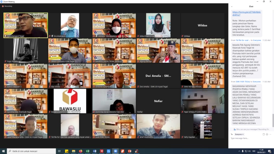Collapse the Chat panel chevron
Viewport: 274px width, 154px height.
[x=232, y=6]
